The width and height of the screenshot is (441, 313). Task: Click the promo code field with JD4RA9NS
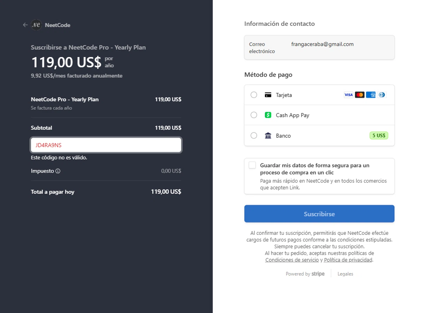pyautogui.click(x=106, y=145)
